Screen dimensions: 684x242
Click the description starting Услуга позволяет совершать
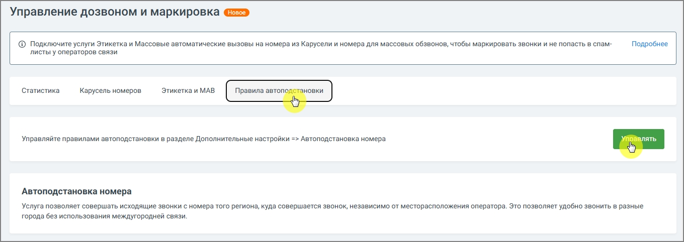click(x=332, y=211)
